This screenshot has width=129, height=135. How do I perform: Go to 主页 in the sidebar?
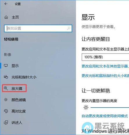point(15,17)
